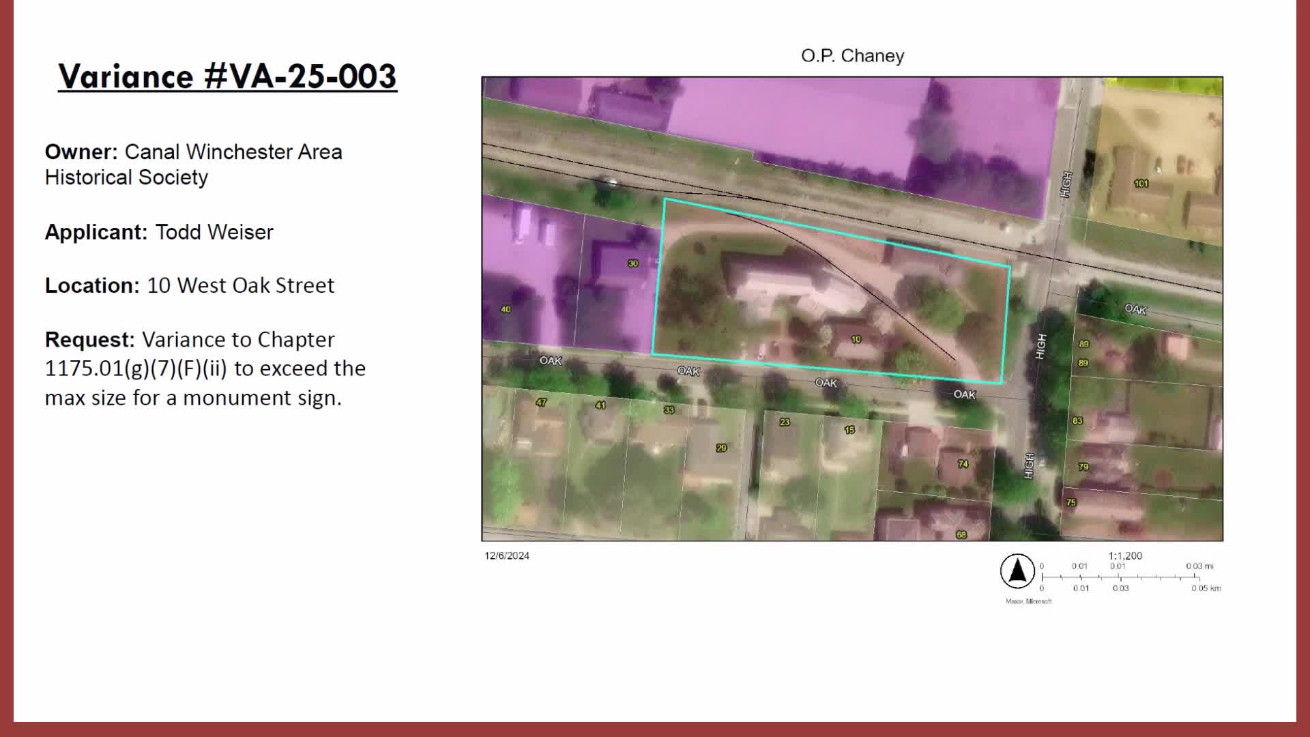
Task: Select parcel 101 marker on the map
Action: [x=1141, y=184]
